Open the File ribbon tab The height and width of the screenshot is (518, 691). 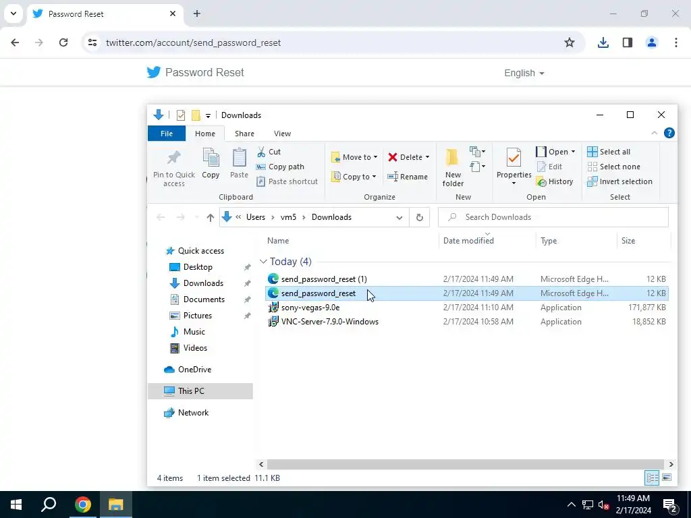coord(167,134)
